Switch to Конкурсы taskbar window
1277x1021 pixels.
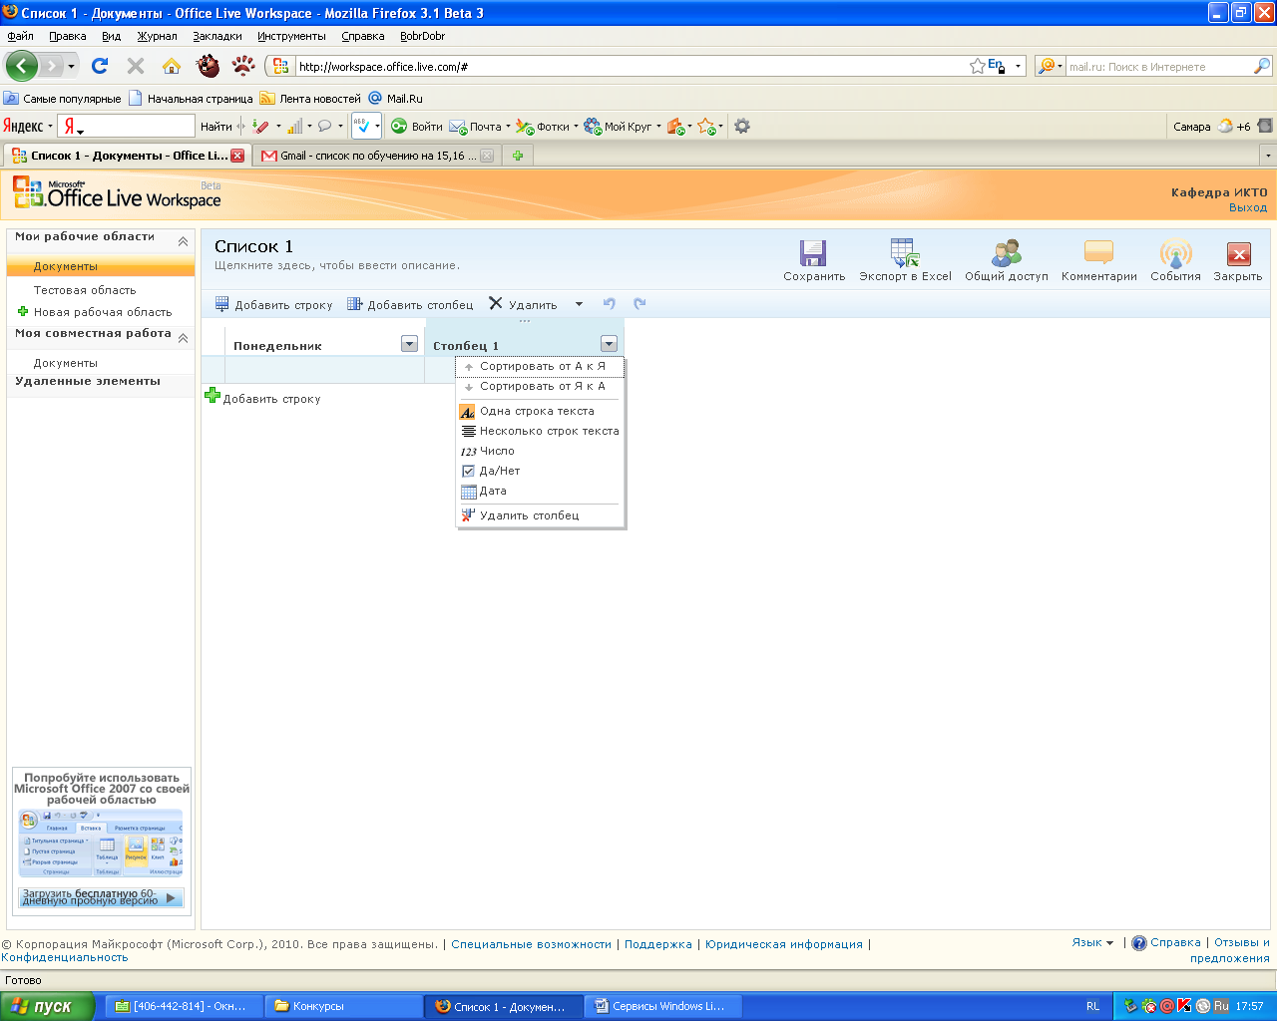click(x=343, y=1006)
